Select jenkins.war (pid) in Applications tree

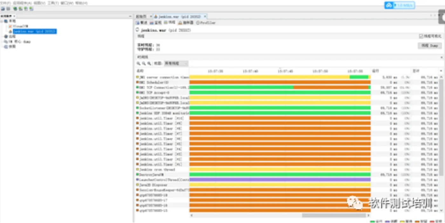click(x=35, y=31)
